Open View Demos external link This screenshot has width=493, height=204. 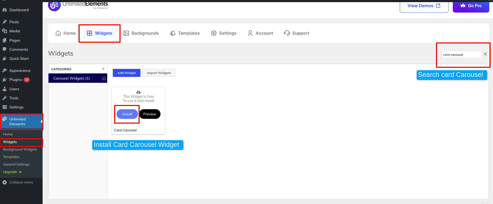click(424, 6)
